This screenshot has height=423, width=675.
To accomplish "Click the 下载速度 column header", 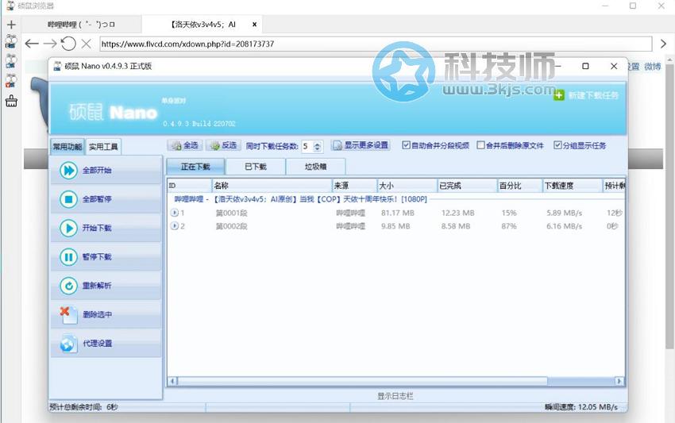I will pos(572,186).
